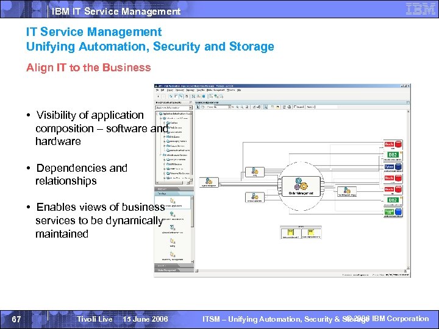439x329 pixels.
Task: Click the blue Sybase database node
Action: (x=393, y=167)
